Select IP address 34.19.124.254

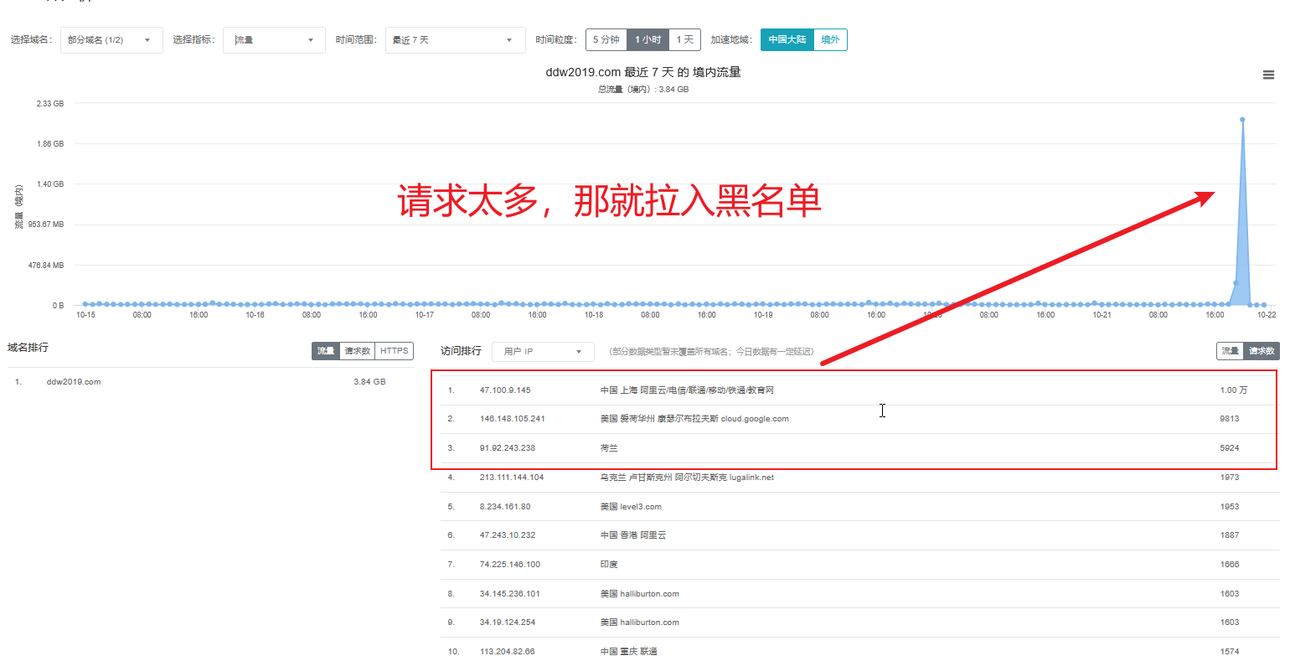[x=508, y=622]
